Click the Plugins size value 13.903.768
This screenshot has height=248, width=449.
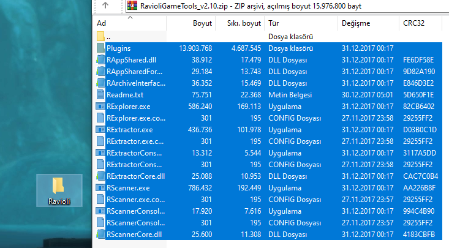click(x=195, y=48)
